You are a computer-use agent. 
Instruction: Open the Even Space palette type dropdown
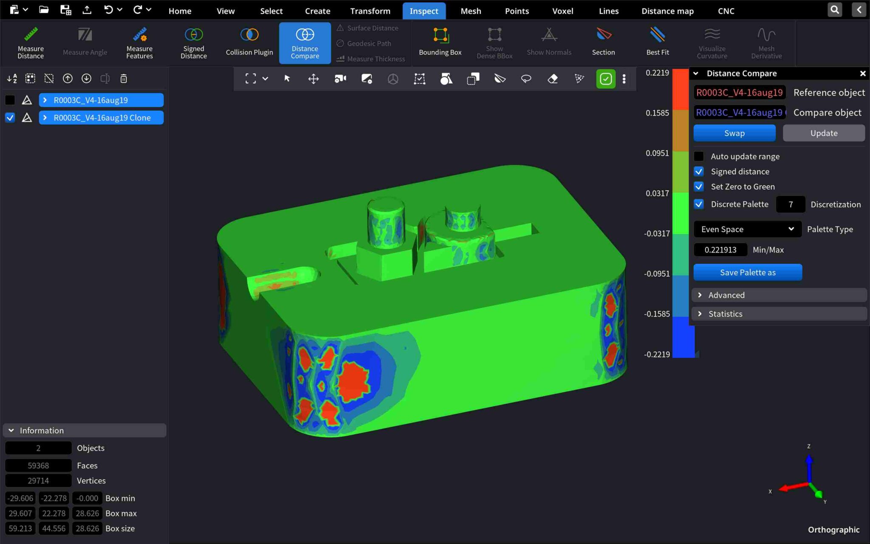tap(747, 229)
